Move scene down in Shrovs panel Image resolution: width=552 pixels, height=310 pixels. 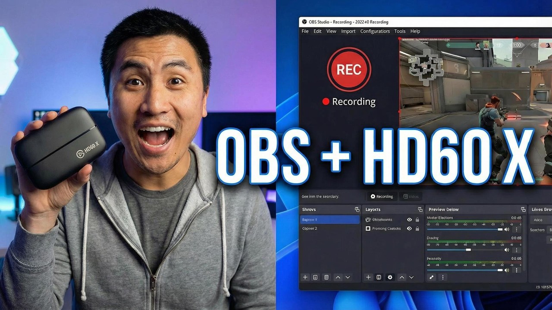click(x=348, y=277)
